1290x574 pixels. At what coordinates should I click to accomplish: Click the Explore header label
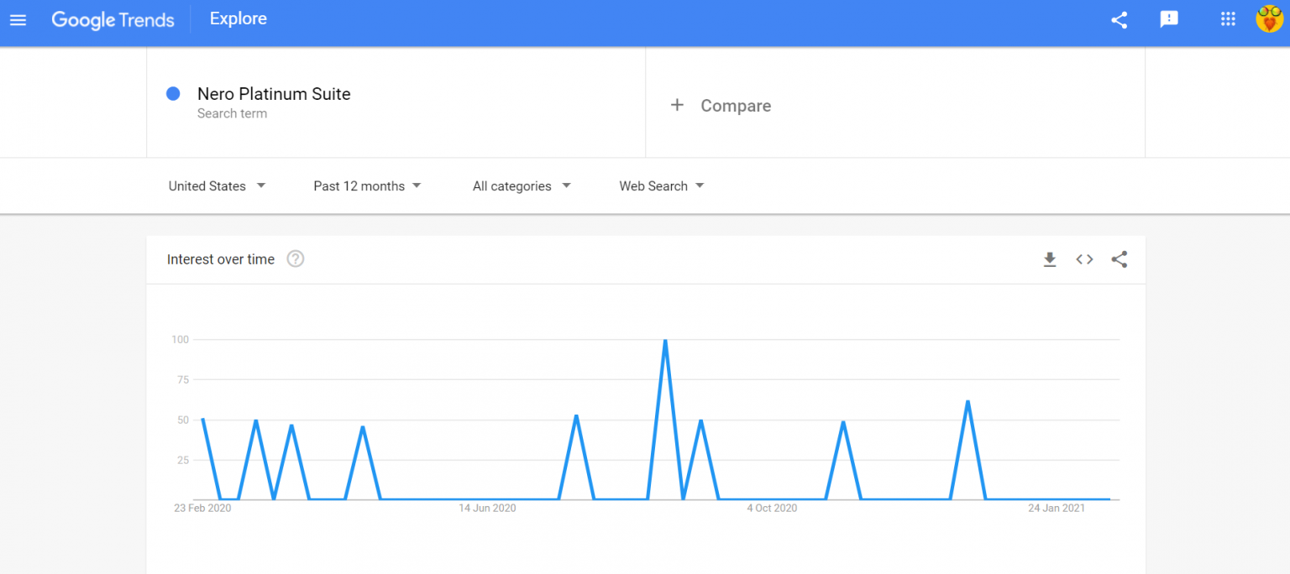tap(239, 19)
